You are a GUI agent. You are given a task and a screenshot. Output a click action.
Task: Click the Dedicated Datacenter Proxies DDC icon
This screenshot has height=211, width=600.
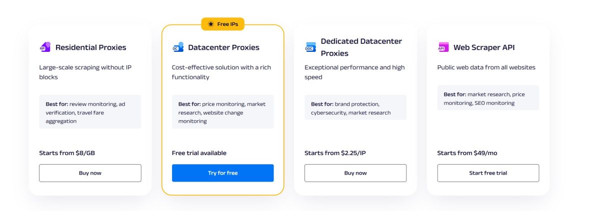310,47
